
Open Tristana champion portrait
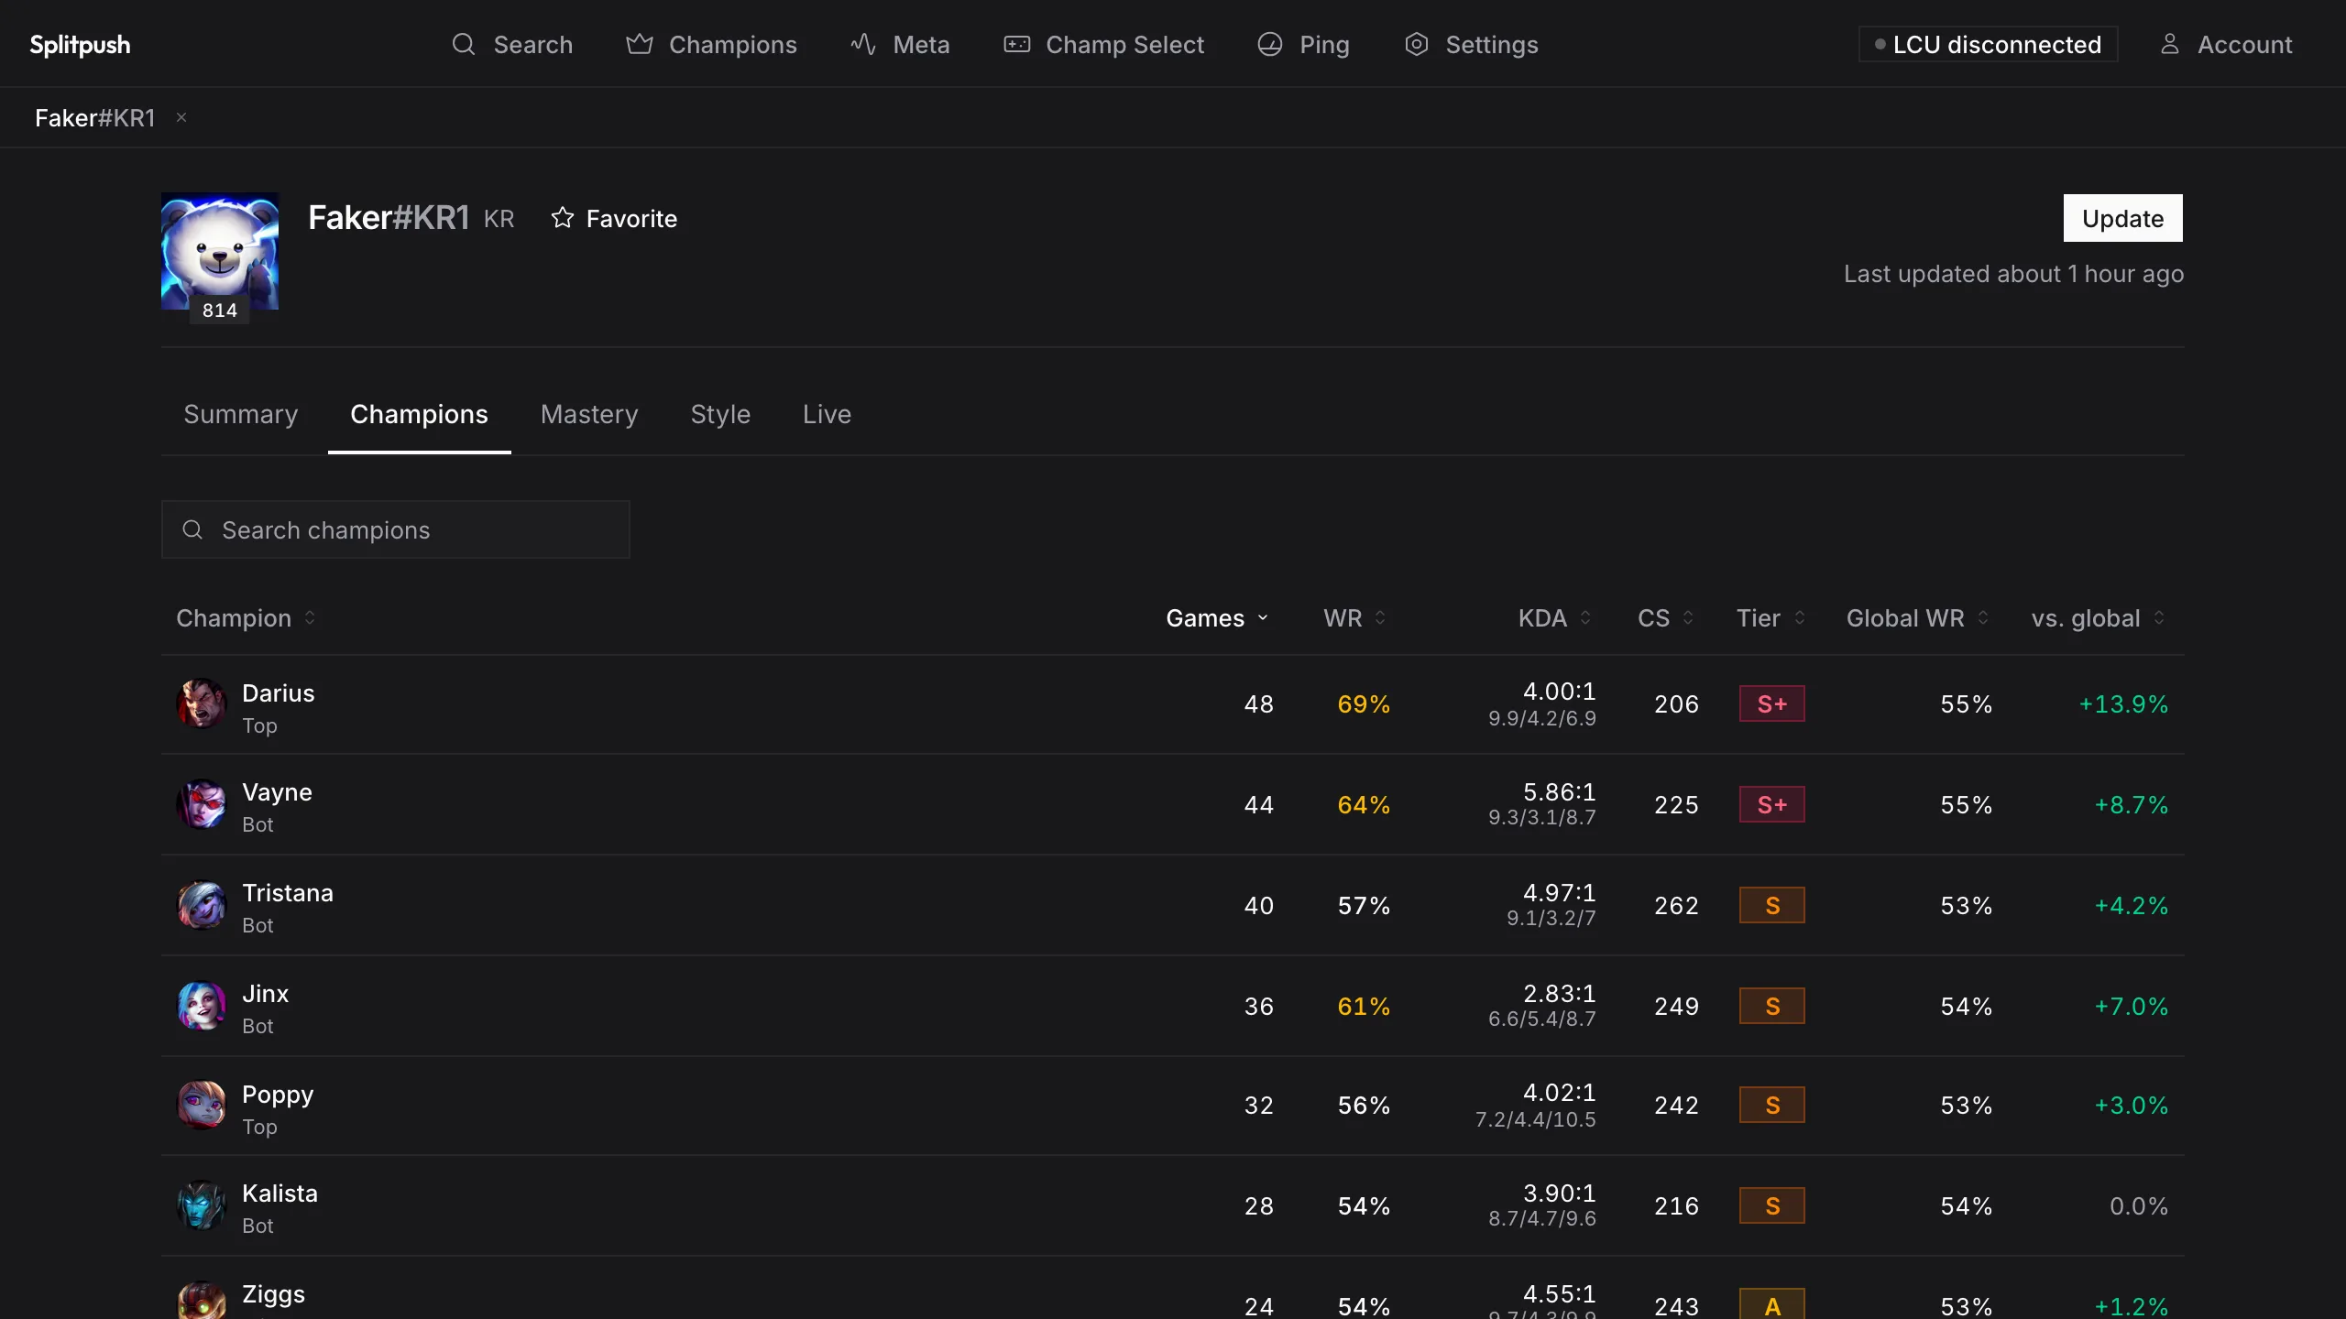coord(202,905)
